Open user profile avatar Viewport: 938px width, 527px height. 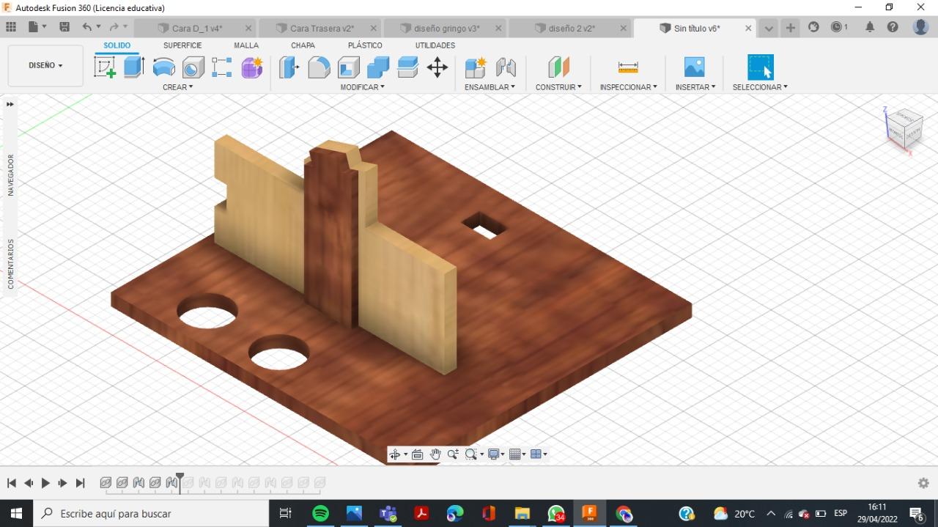921,27
